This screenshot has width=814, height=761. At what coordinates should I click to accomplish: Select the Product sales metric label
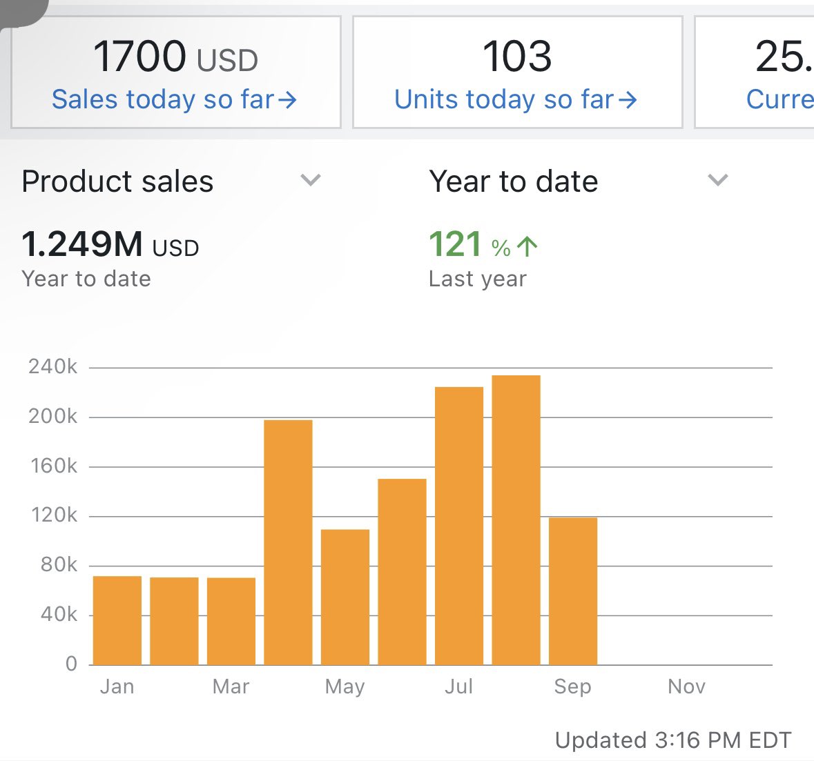117,181
